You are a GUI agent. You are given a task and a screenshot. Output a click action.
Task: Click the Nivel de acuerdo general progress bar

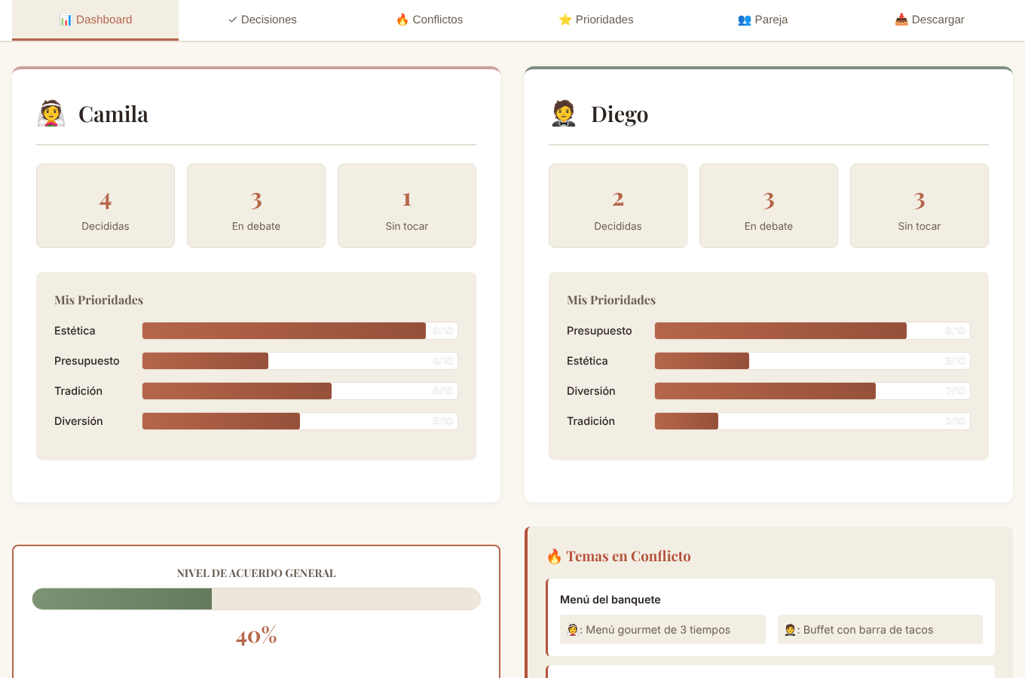[256, 599]
